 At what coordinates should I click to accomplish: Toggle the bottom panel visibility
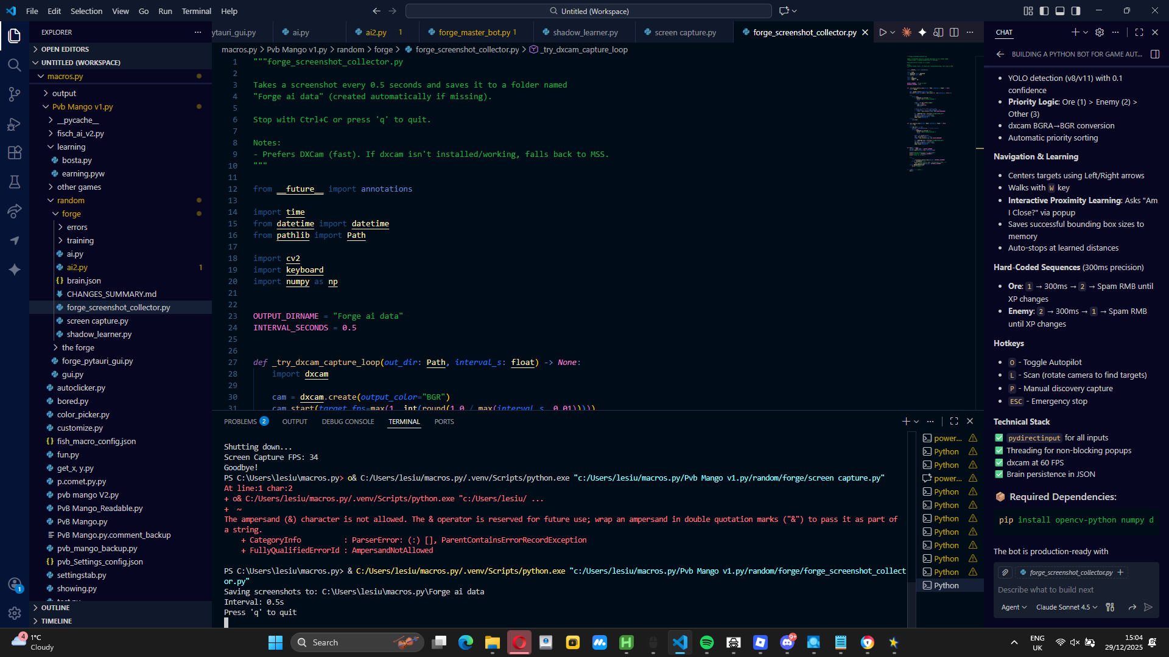pyautogui.click(x=1060, y=11)
